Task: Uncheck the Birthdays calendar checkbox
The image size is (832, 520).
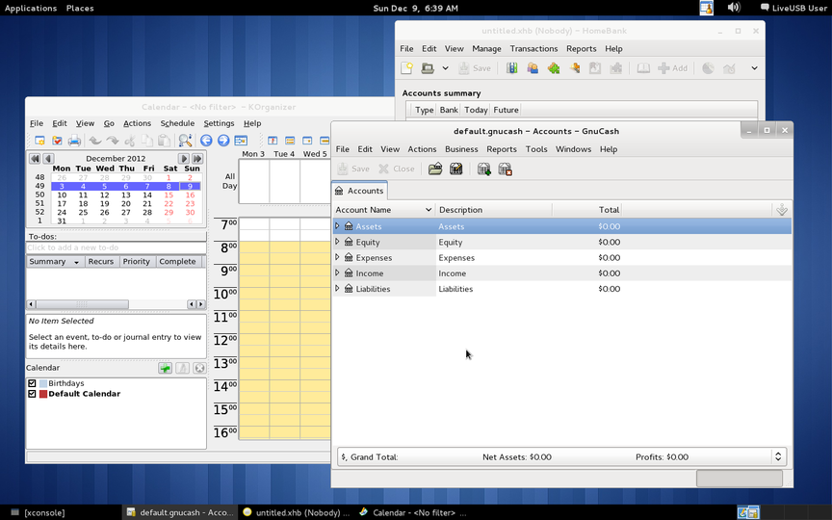Action: [32, 383]
